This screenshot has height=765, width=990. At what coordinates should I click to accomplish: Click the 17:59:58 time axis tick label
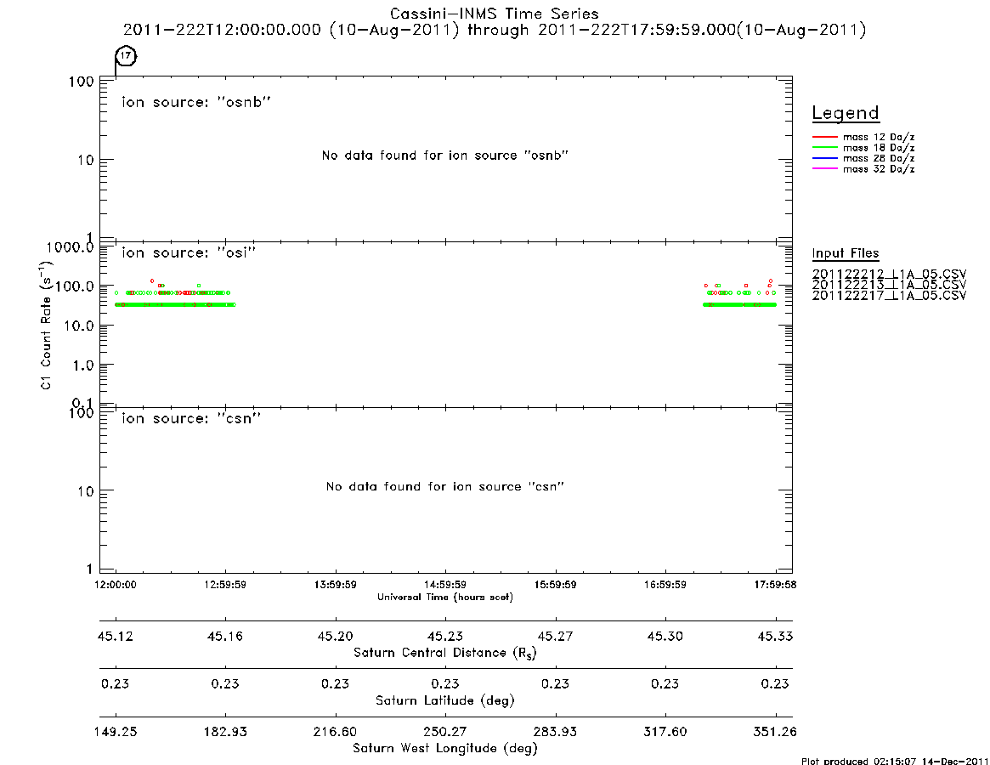(775, 585)
